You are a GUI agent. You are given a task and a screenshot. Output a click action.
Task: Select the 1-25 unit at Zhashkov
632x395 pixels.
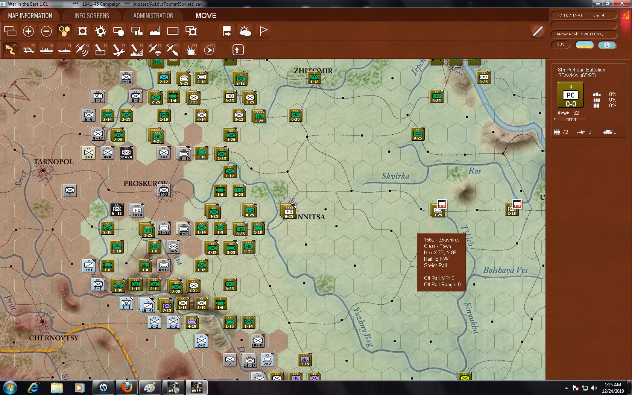click(438, 211)
